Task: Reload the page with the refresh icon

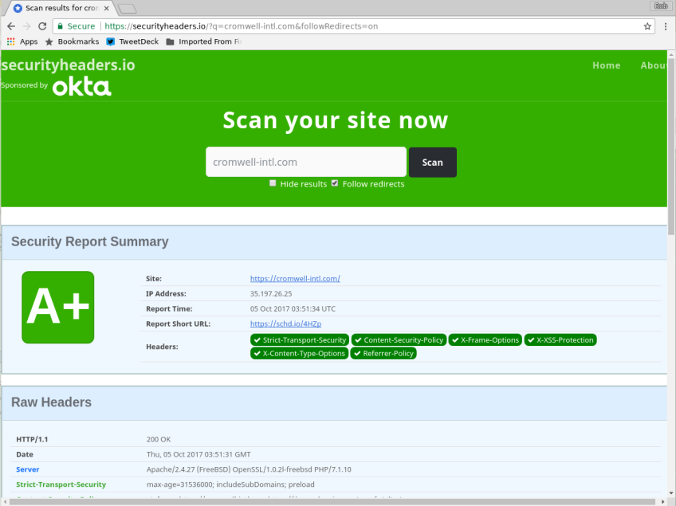Action: coord(42,26)
